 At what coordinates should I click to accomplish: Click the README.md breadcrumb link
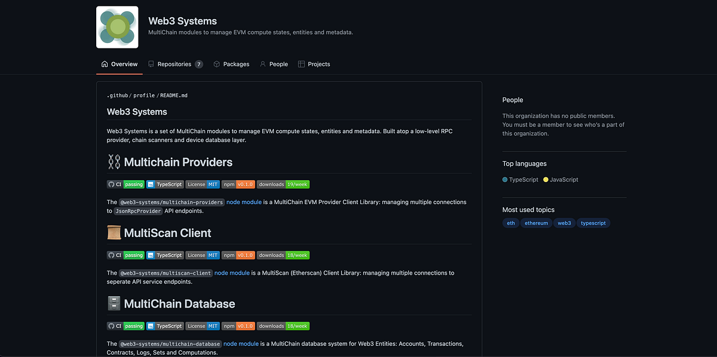(173, 95)
